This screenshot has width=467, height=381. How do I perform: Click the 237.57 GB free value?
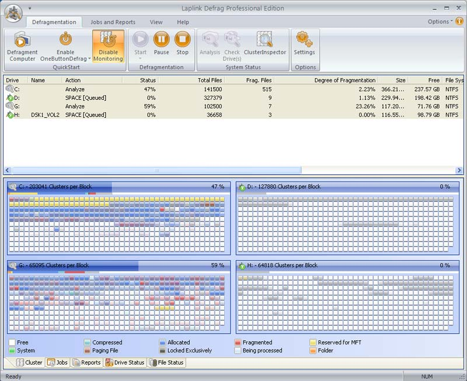(427, 89)
